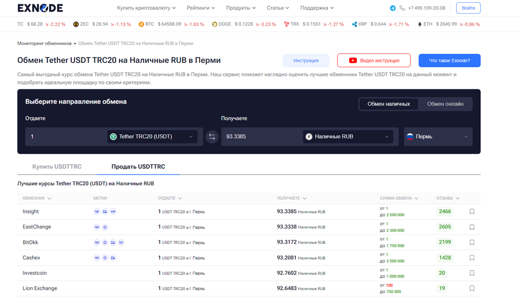Open the Lion Exchange exchanger name
Viewport: 520px width, 297px height.
click(x=40, y=288)
